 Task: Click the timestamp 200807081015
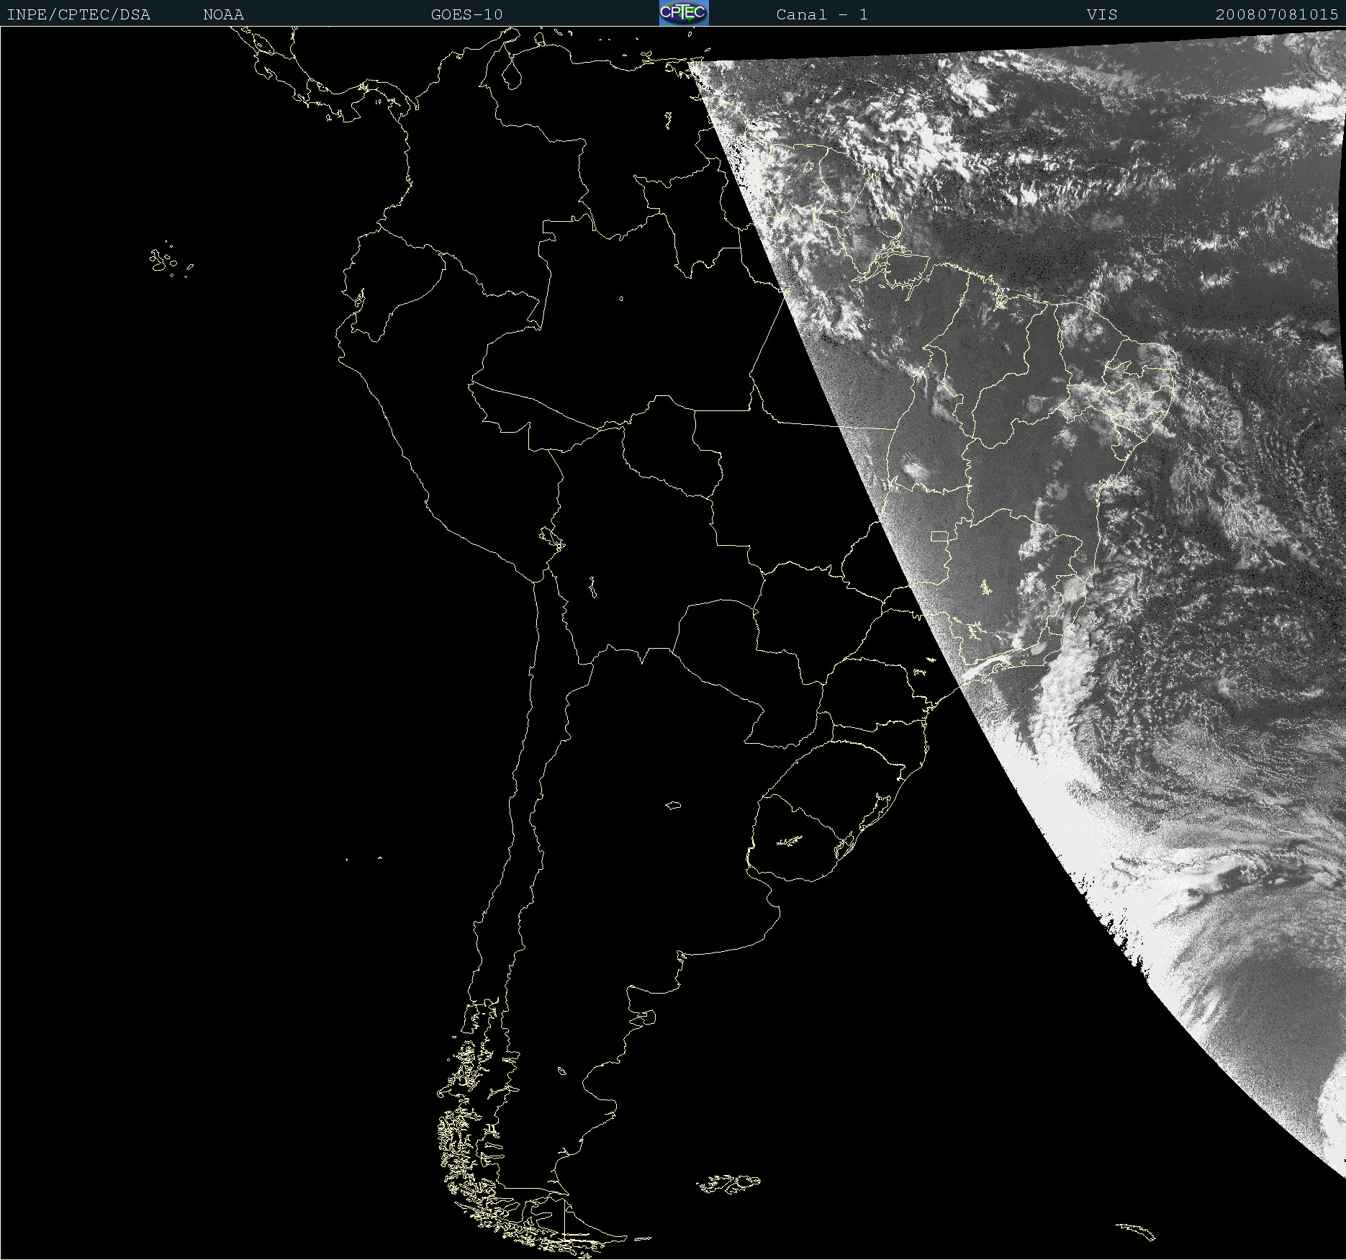click(x=1277, y=14)
